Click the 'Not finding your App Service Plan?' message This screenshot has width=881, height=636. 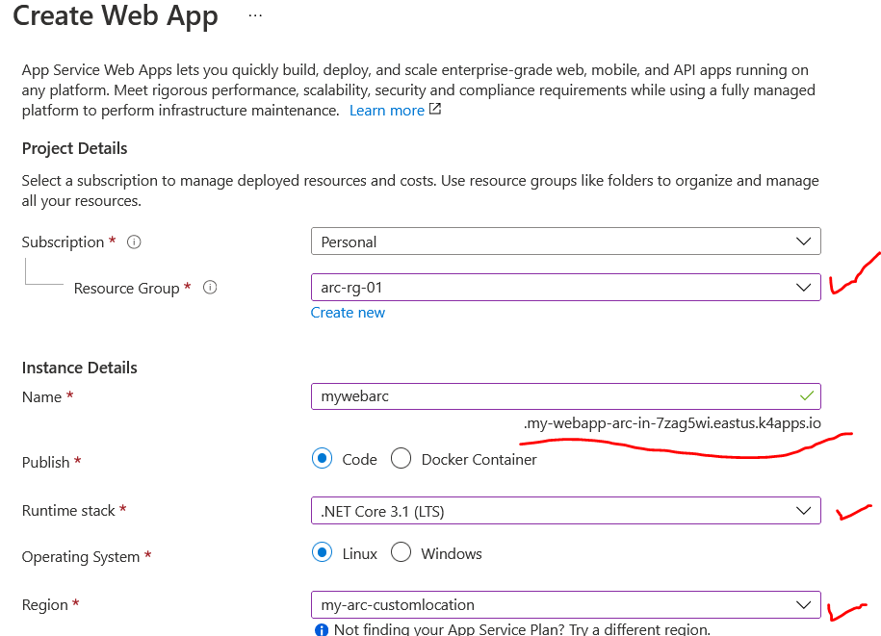522,629
